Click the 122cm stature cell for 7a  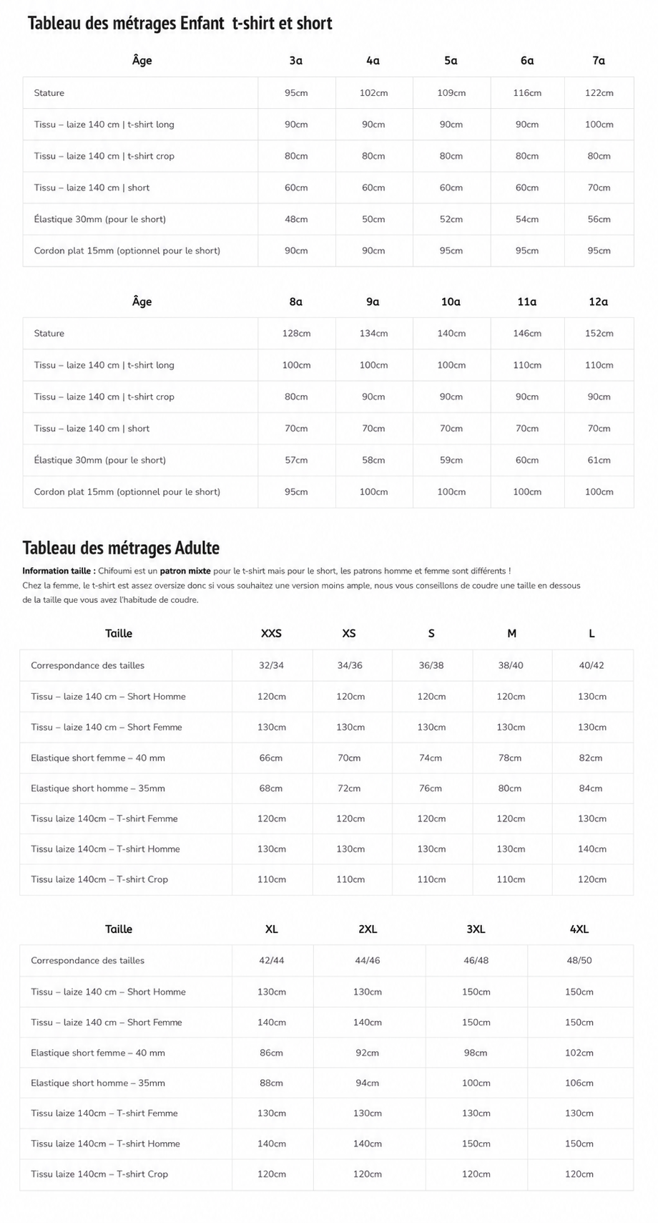coord(599,93)
